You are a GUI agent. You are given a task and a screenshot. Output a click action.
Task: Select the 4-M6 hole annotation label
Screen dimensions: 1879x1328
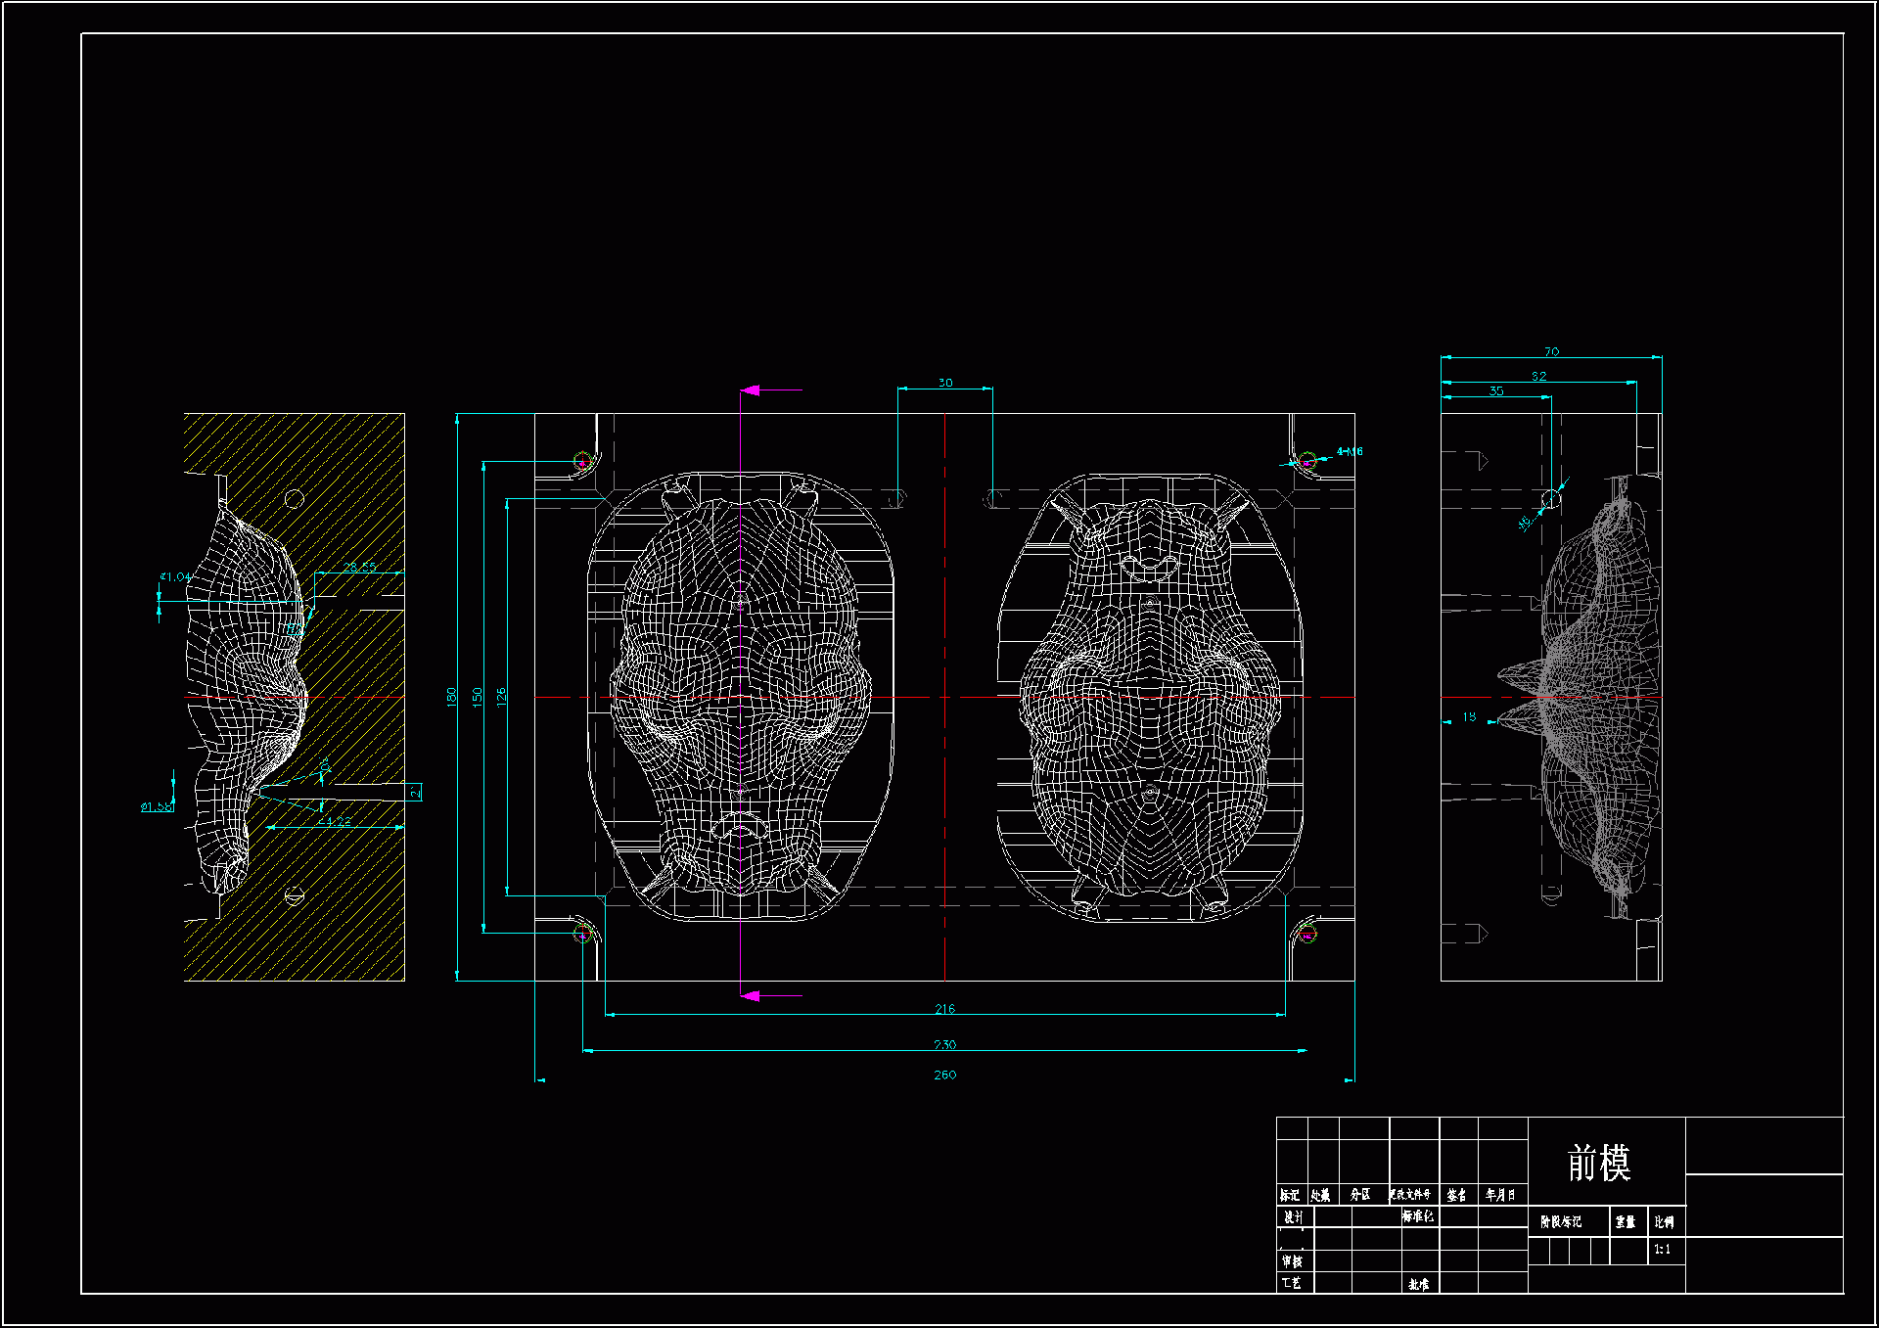(x=1350, y=451)
